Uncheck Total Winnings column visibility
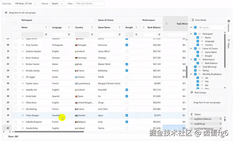Image resolution: width=233 pixels, height=142 pixels. tap(195, 67)
